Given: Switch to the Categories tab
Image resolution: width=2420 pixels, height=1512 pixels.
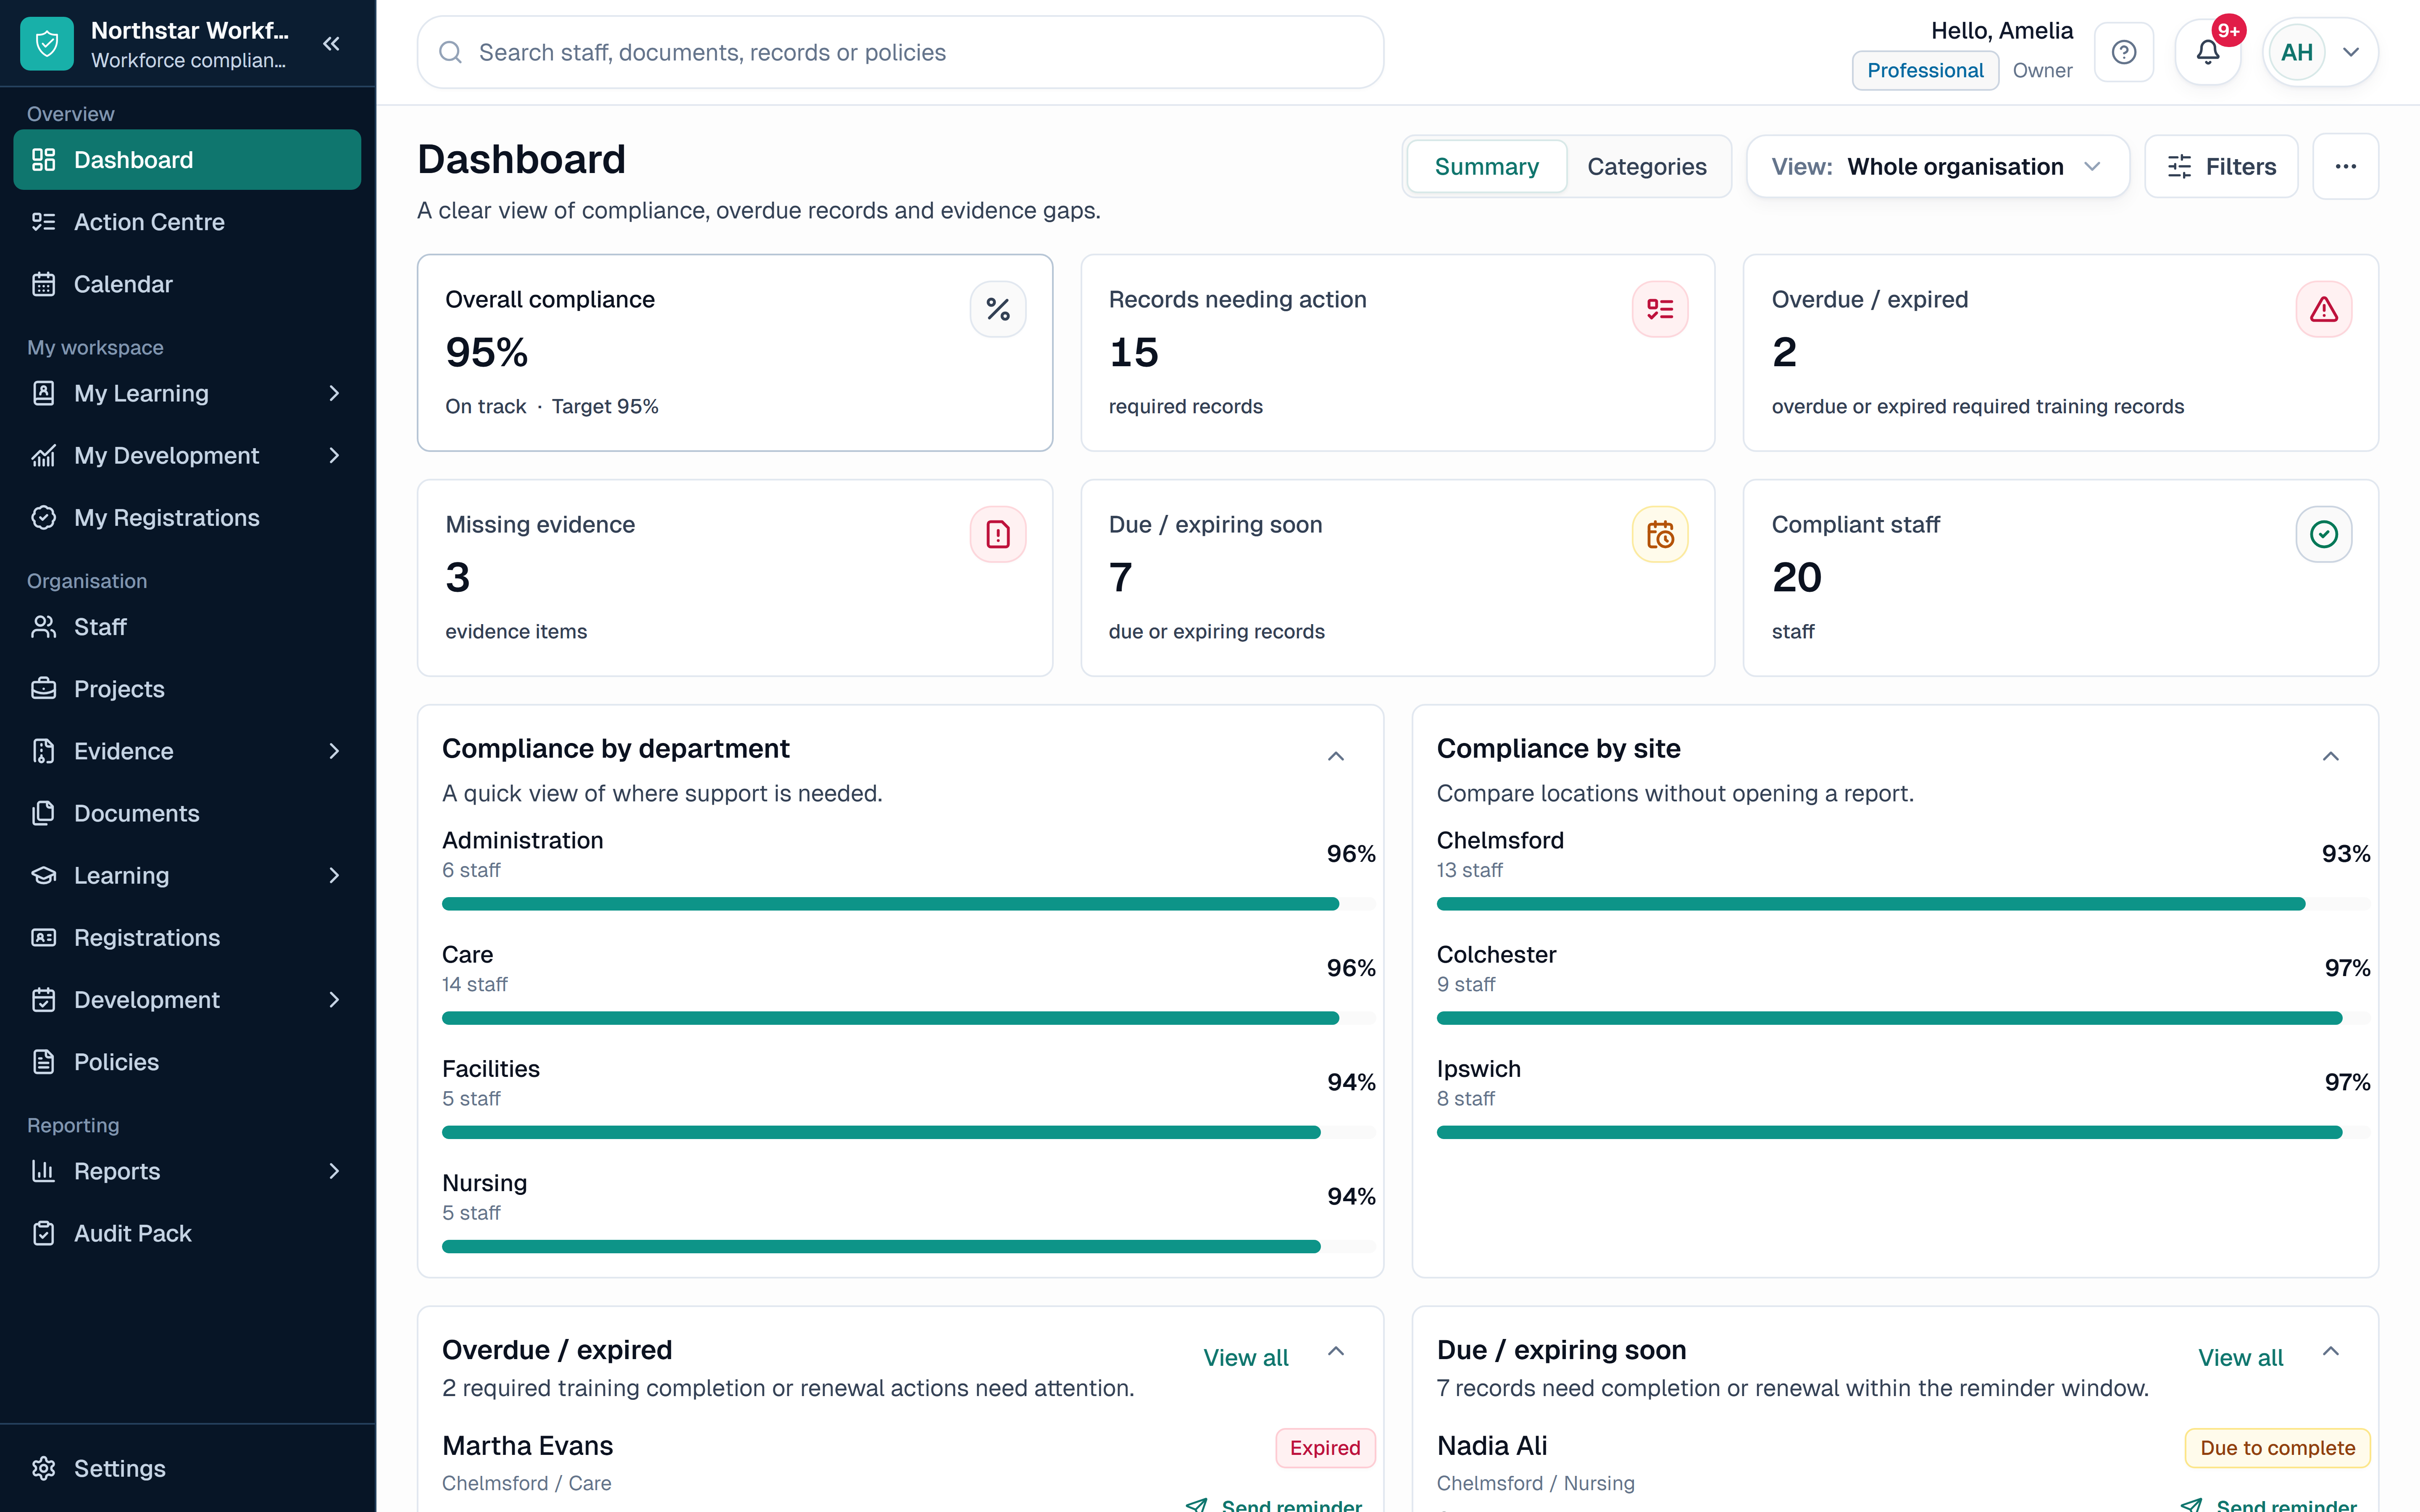Looking at the screenshot, I should pos(1647,166).
